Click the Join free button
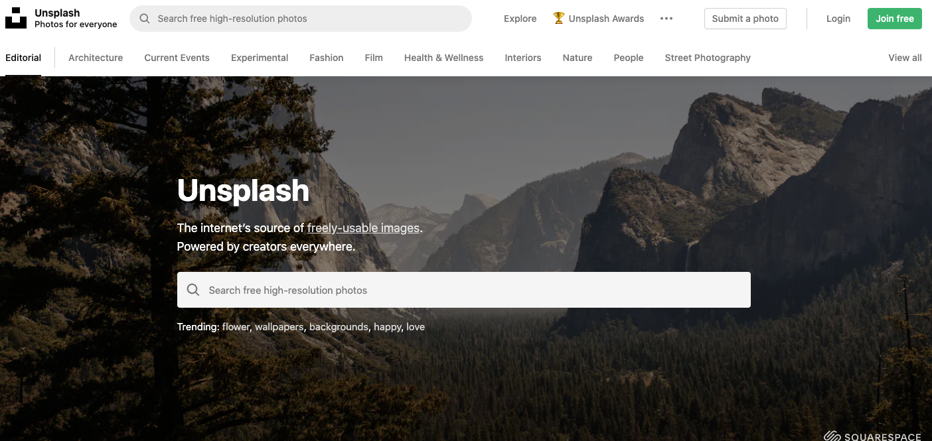 [895, 19]
